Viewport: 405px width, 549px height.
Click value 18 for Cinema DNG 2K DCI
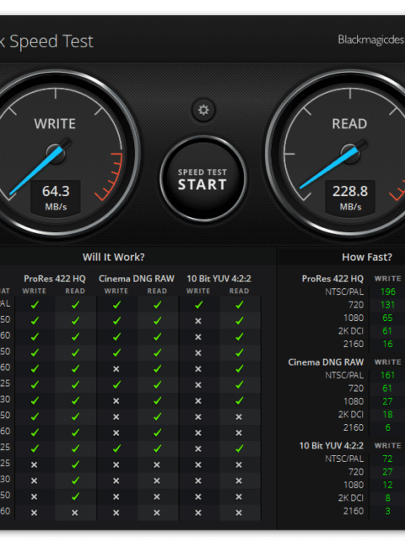point(387,414)
